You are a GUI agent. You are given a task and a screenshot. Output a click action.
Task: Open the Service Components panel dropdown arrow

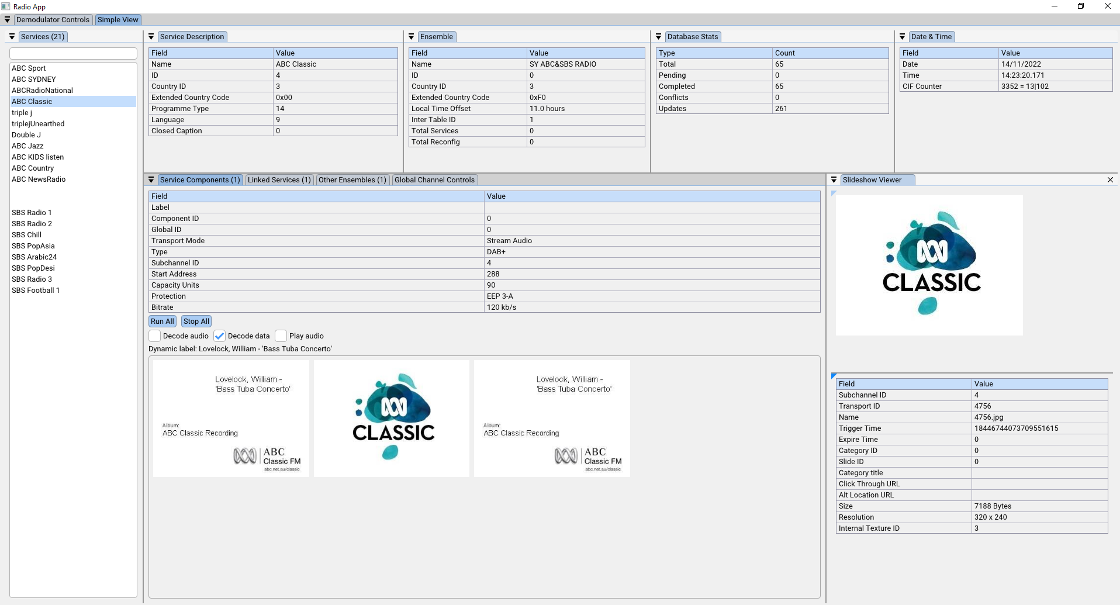151,180
